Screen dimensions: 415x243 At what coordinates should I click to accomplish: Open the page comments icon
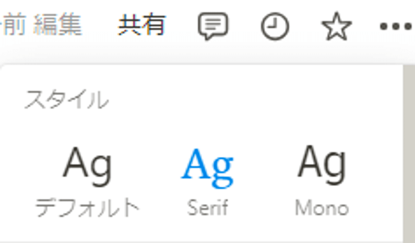coord(213,26)
